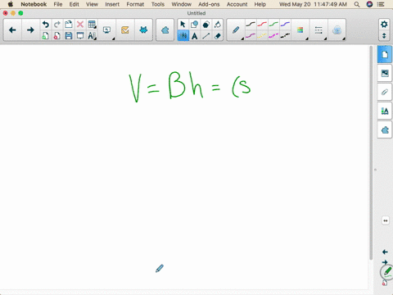Open the color palette dropdown

point(300,30)
